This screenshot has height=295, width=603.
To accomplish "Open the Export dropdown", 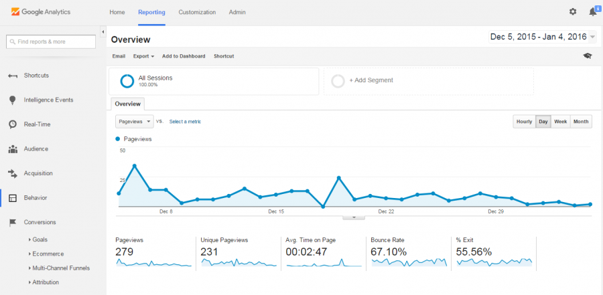I will tap(143, 56).
